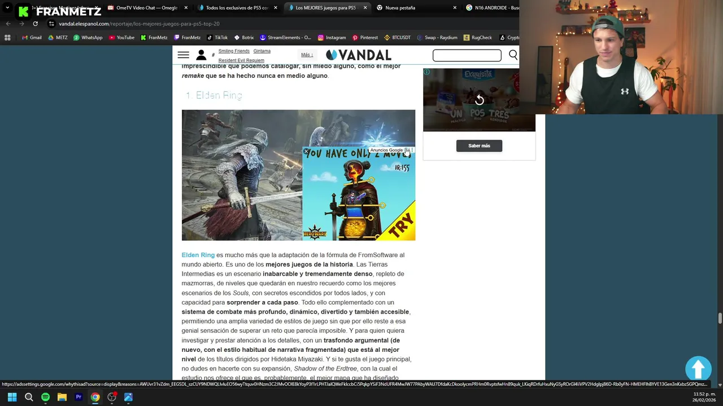Open the blue Elden Ring article link
Screen dimensions: 723x406
(198, 255)
